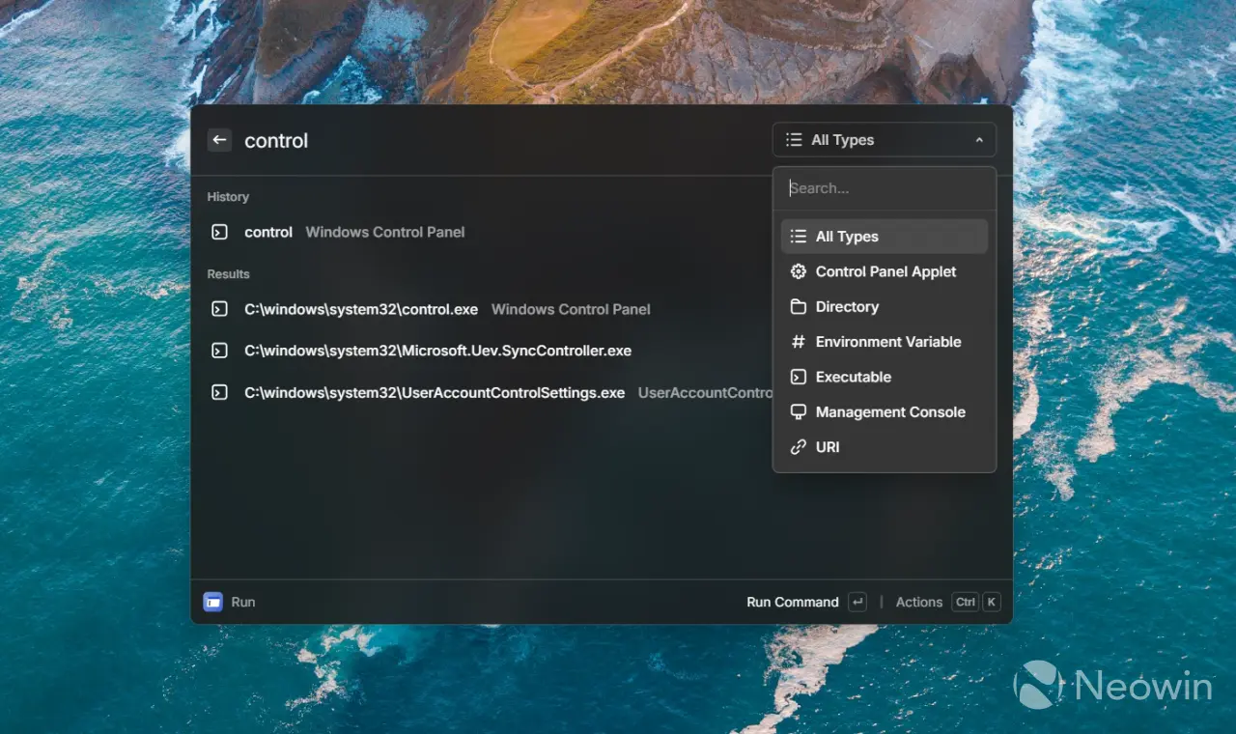Click the back arrow button

[219, 140]
